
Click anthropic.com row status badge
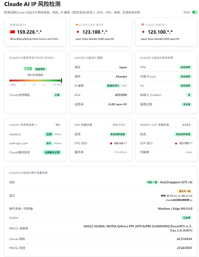tap(49, 143)
